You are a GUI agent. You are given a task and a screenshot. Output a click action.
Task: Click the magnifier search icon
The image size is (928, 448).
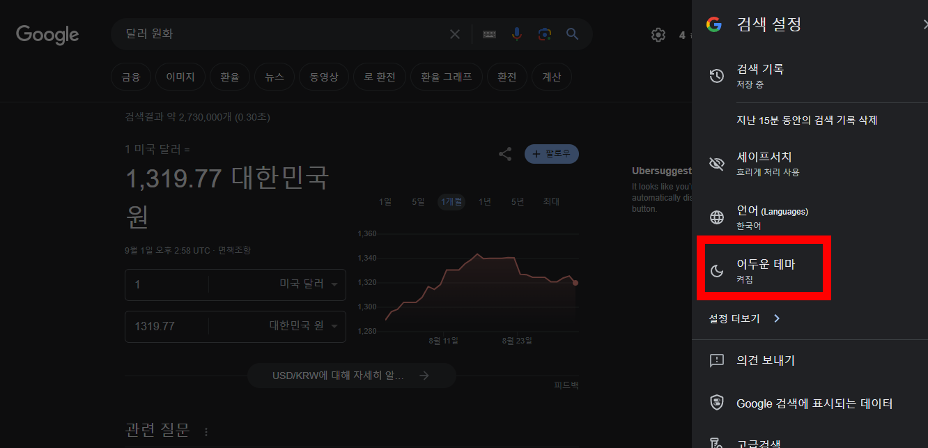pos(573,34)
